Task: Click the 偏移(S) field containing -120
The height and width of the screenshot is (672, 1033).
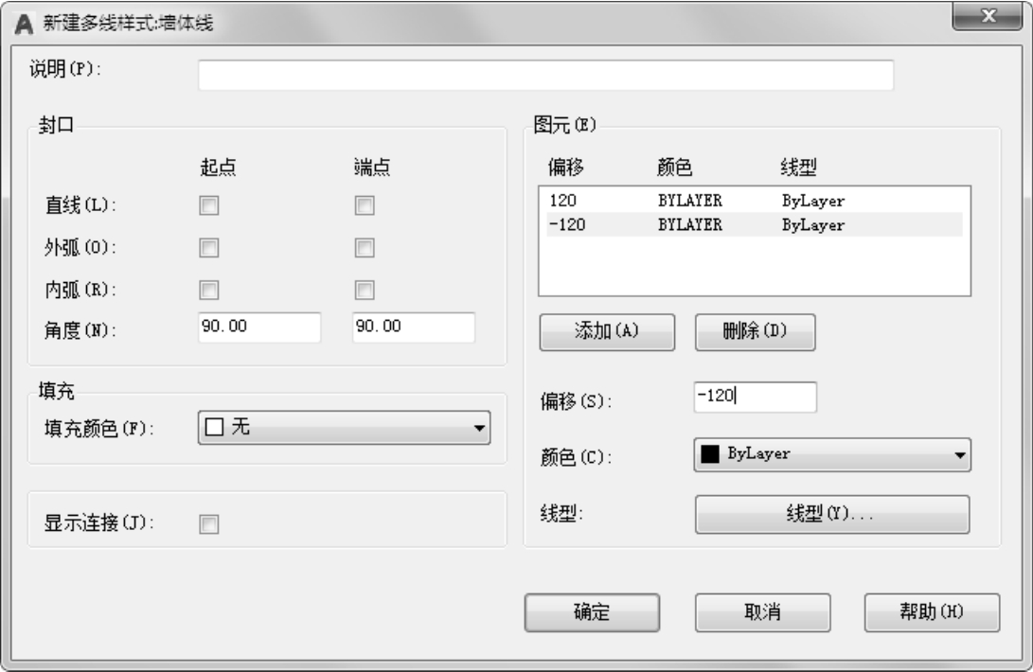Action: coord(755,398)
